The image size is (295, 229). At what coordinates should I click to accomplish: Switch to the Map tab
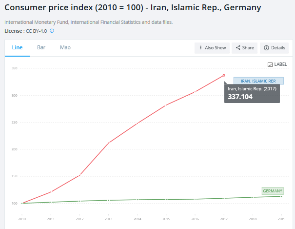(x=65, y=47)
